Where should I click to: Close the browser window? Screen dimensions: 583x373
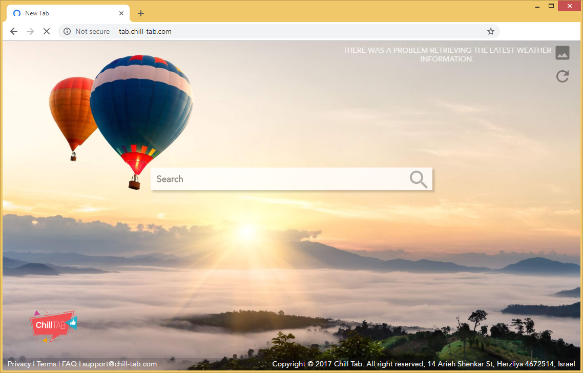569,6
